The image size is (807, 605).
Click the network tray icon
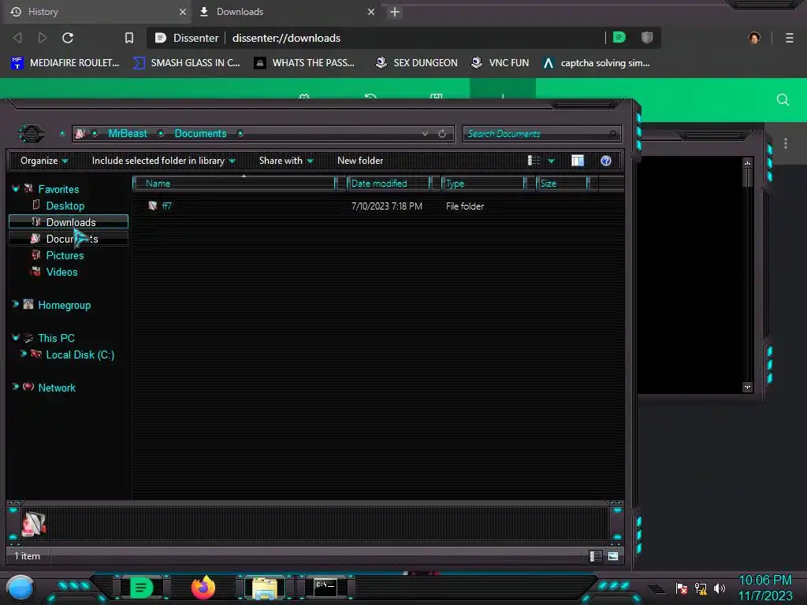point(701,588)
